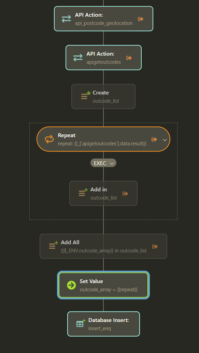Click the Repeat expression text
Image resolution: width=199 pixels, height=353 pixels.
point(102,143)
